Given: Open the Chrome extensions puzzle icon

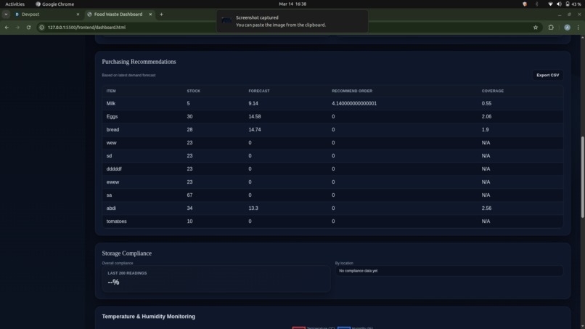Looking at the screenshot, I should pyautogui.click(x=551, y=28).
